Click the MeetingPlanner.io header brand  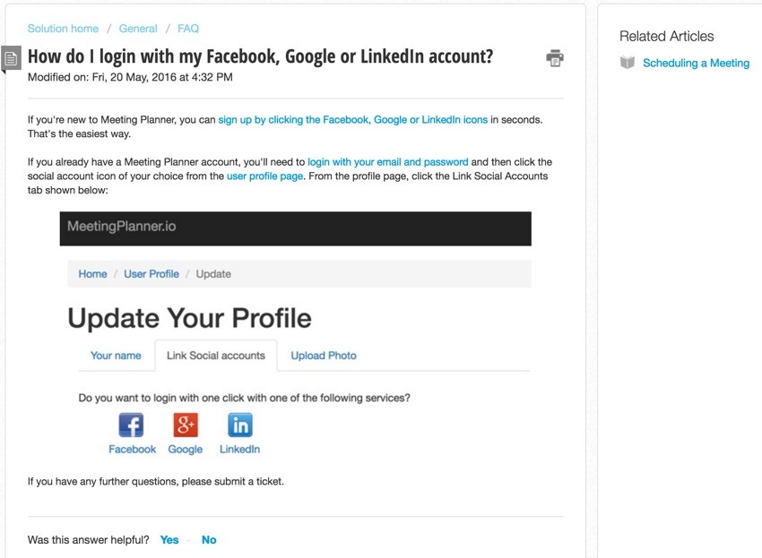(122, 227)
